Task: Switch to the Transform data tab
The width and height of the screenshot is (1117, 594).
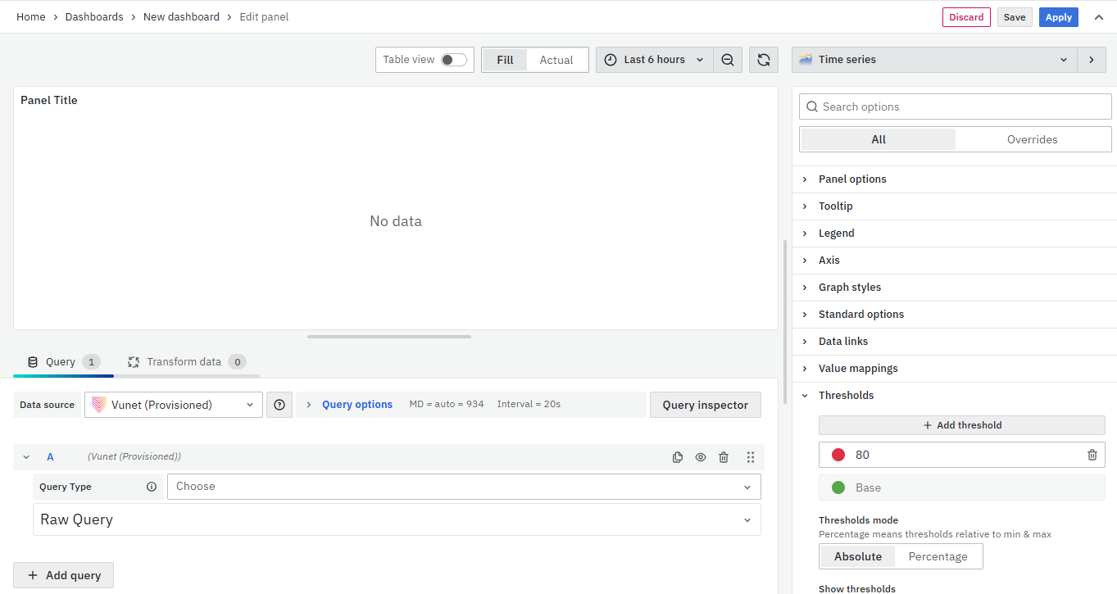Action: 185,362
